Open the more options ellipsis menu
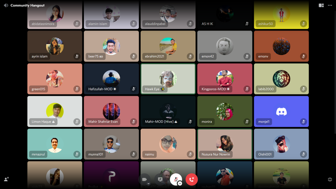The width and height of the screenshot is (336, 189). click(x=330, y=5)
